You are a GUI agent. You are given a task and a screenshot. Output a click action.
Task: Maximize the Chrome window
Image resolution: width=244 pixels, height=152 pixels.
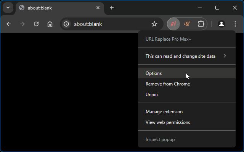217,8
